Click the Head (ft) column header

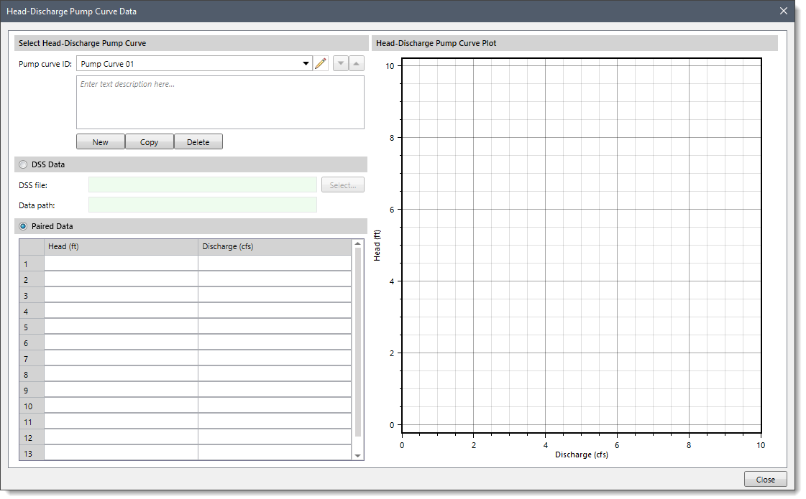coord(121,247)
